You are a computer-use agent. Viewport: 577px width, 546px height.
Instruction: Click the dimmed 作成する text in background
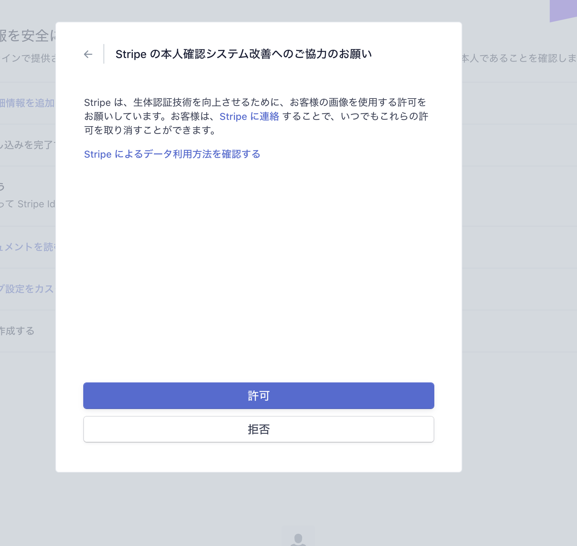[17, 331]
